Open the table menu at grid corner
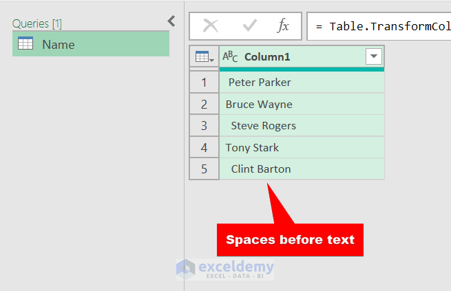This screenshot has width=451, height=291. [x=204, y=57]
